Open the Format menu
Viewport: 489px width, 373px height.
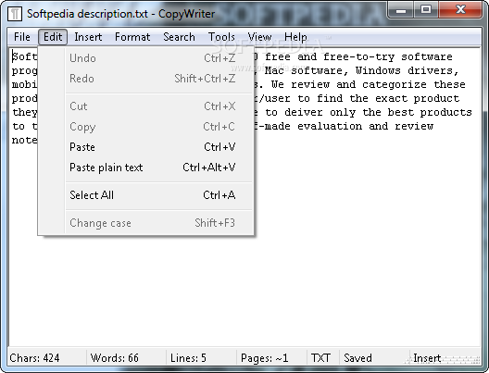point(132,37)
